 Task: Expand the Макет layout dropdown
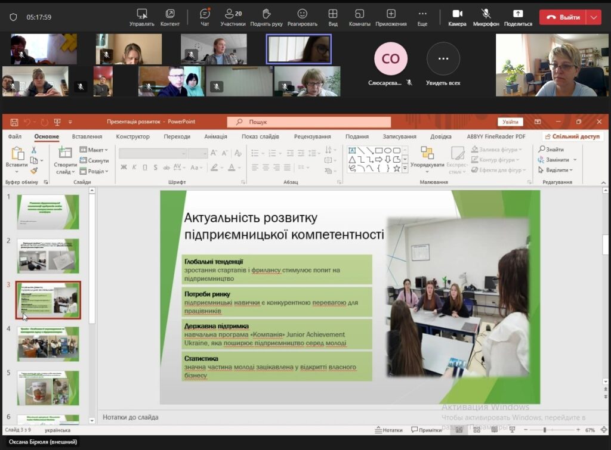coord(94,150)
